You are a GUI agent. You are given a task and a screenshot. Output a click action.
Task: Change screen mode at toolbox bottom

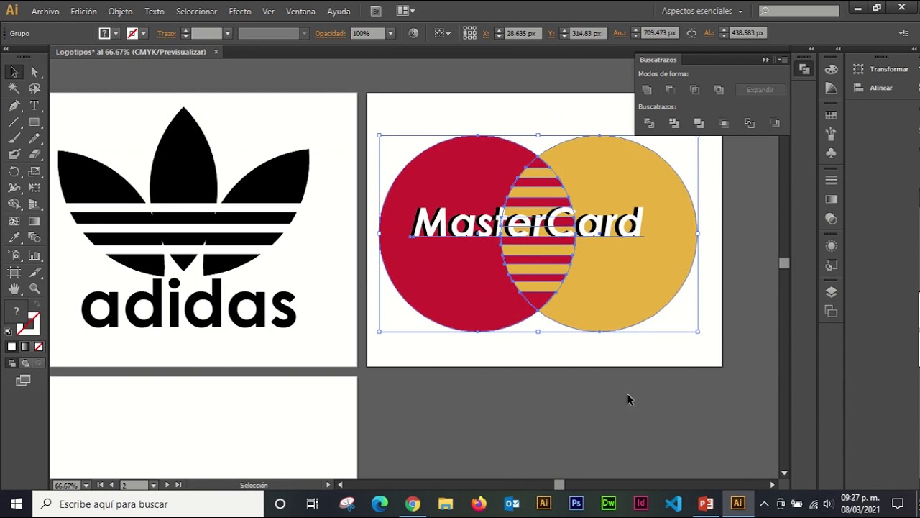(x=23, y=381)
